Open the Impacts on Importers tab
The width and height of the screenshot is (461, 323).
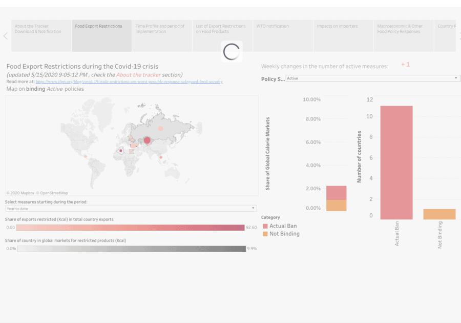pos(343,35)
